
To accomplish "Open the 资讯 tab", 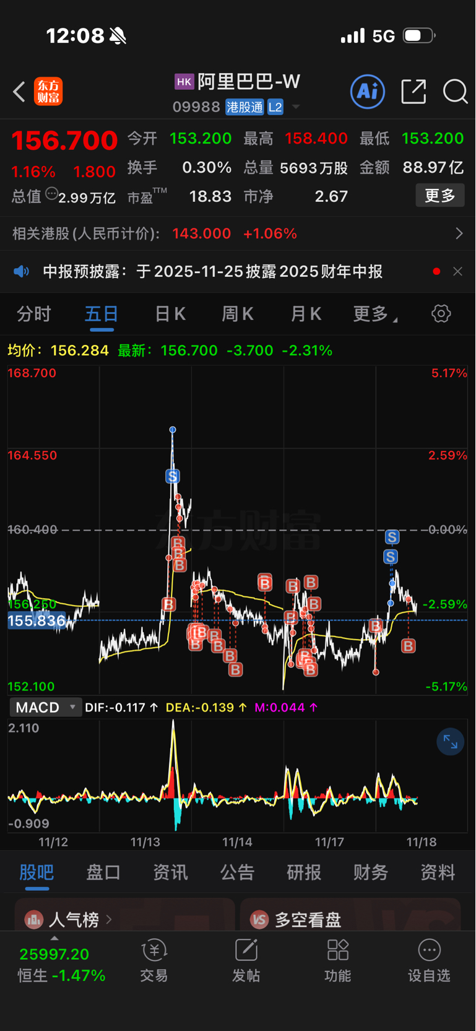I will tap(170, 872).
